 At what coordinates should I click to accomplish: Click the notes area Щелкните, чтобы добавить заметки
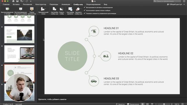point(52,99)
